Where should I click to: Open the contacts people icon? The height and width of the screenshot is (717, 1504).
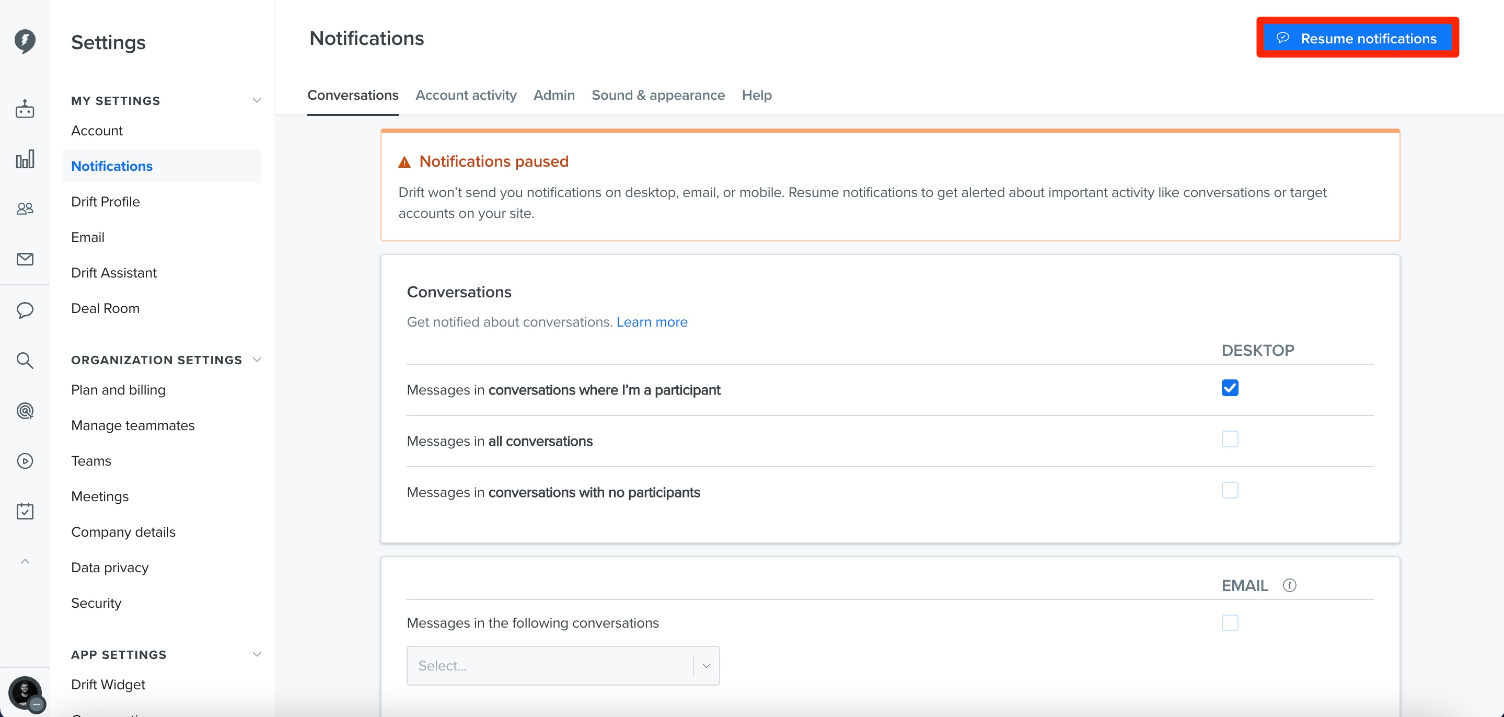coord(25,208)
